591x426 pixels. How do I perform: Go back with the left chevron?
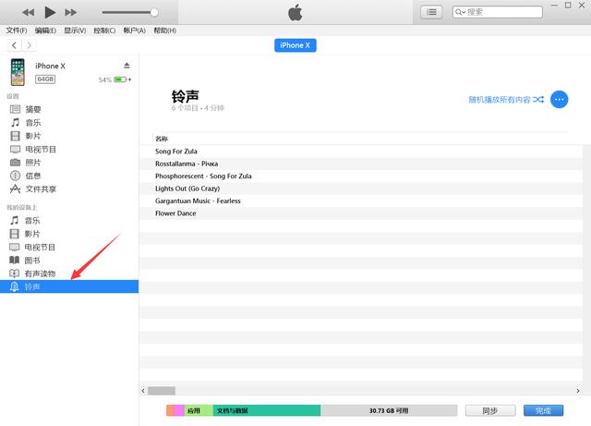coord(15,45)
